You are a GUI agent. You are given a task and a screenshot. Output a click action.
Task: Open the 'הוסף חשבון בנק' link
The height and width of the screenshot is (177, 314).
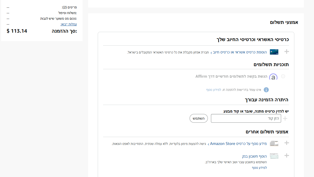click(x=254, y=156)
